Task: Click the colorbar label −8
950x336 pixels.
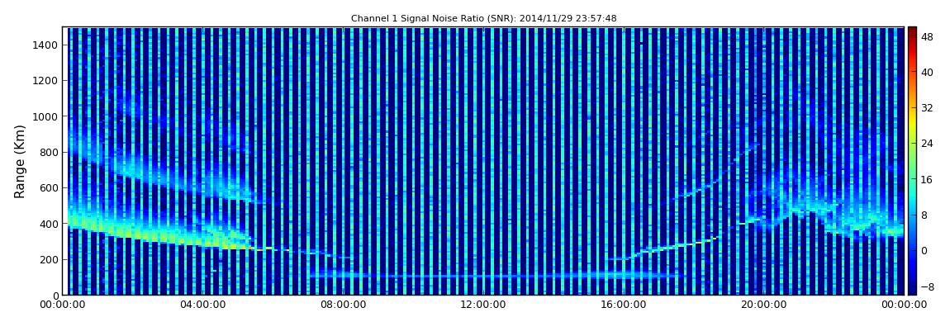Action: [x=927, y=286]
